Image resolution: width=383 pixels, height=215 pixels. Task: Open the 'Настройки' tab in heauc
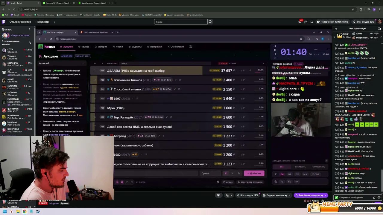pos(154,47)
